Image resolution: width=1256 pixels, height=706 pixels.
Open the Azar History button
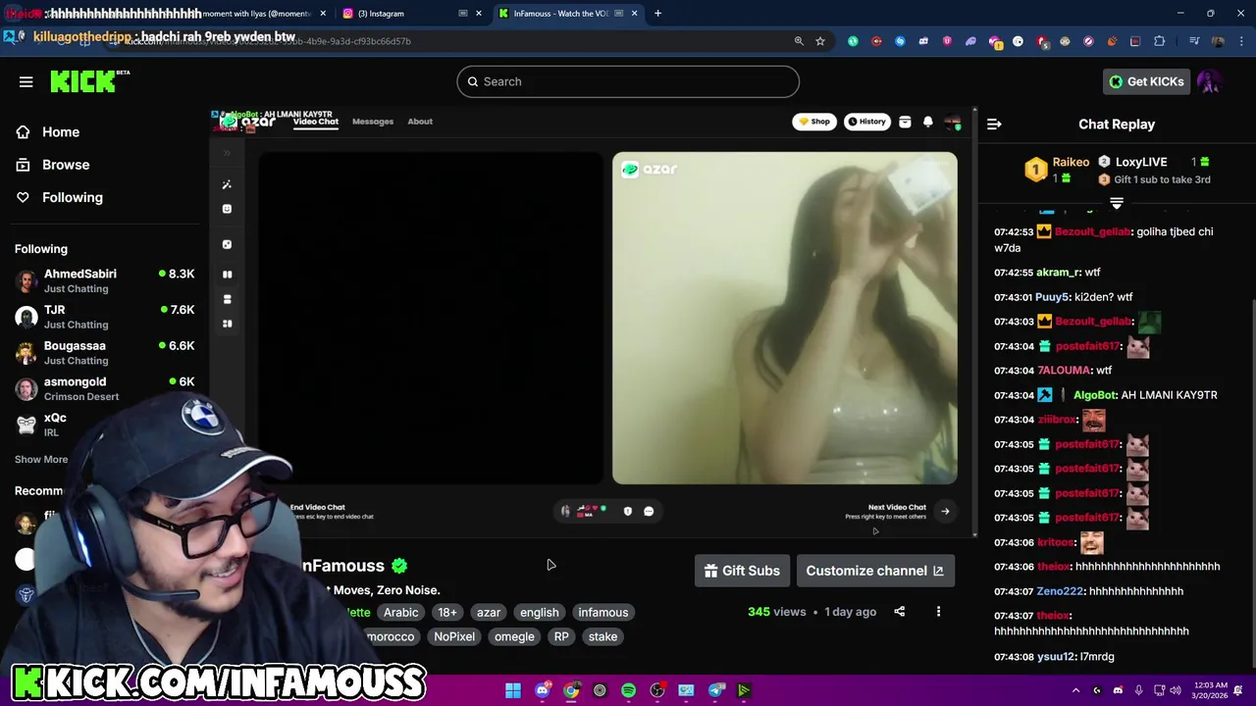(x=867, y=122)
